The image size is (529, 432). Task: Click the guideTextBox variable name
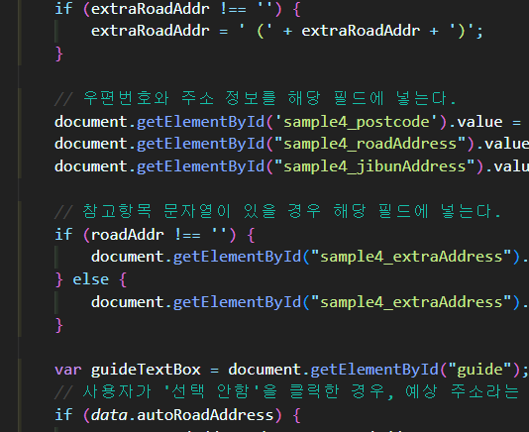point(146,370)
